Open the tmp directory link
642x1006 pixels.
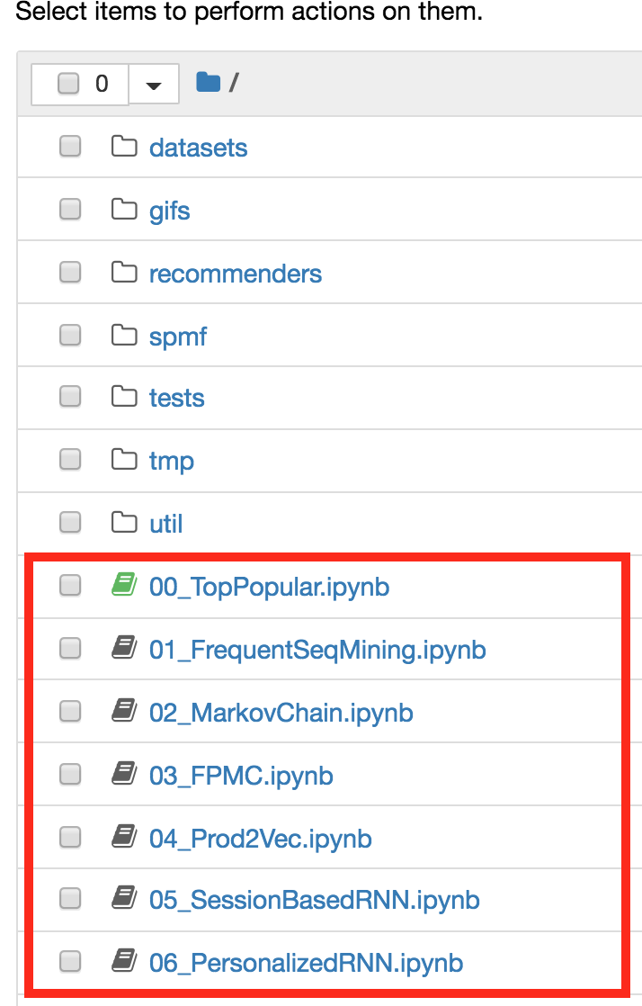pyautogui.click(x=171, y=462)
